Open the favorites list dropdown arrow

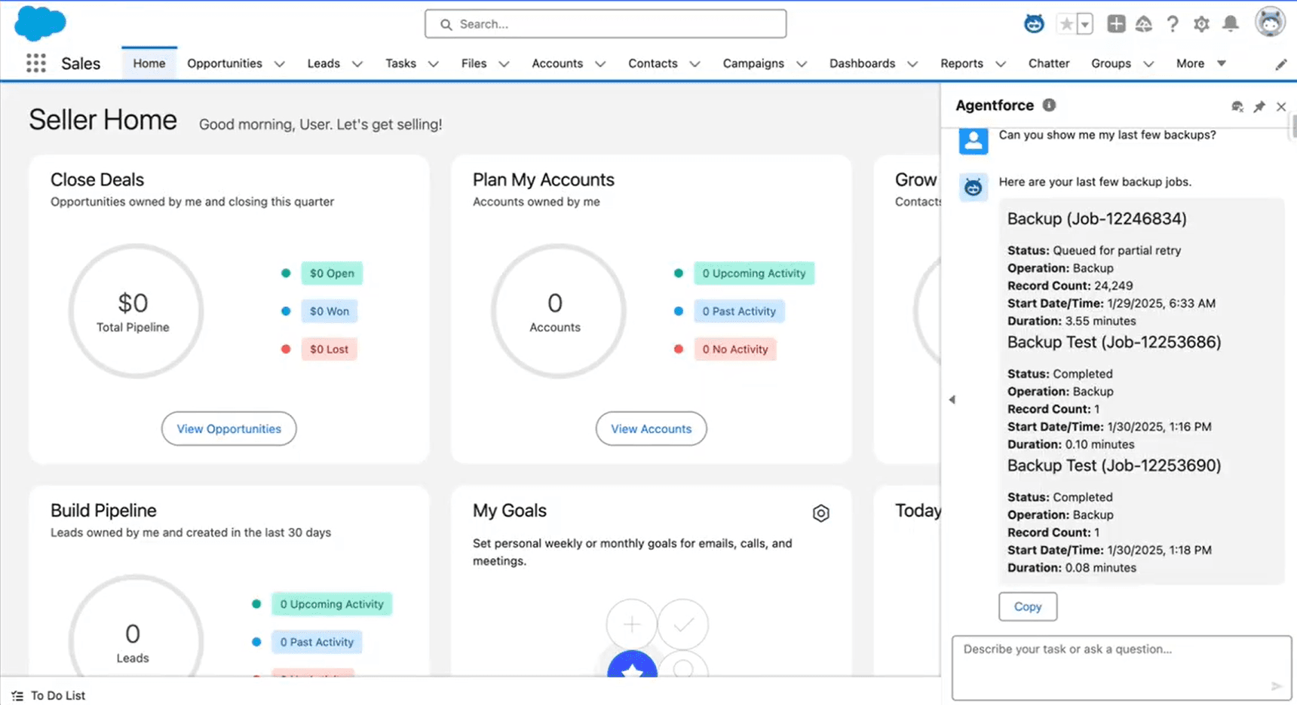pos(1084,24)
